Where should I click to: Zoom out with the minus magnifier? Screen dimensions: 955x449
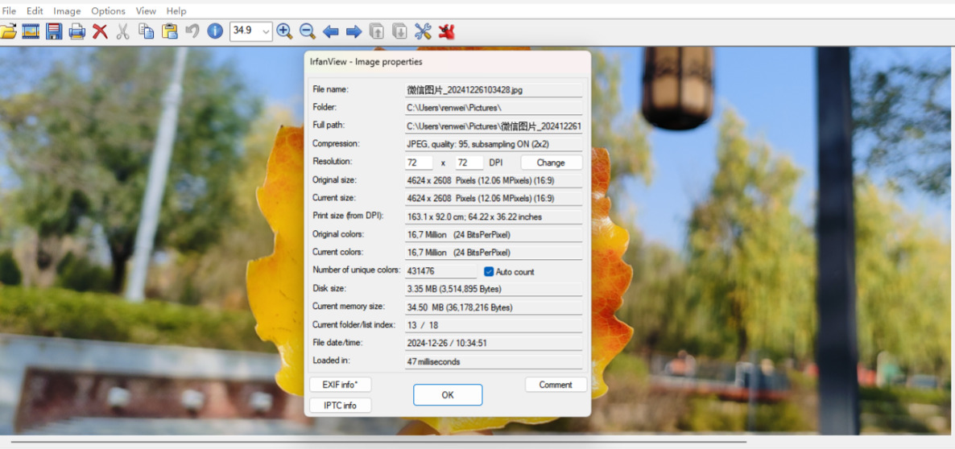pyautogui.click(x=308, y=31)
